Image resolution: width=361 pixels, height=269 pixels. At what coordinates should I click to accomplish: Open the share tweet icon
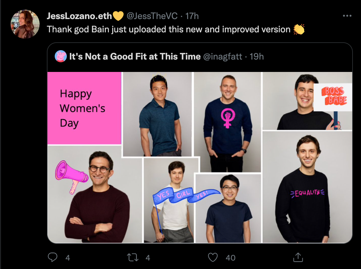click(298, 257)
